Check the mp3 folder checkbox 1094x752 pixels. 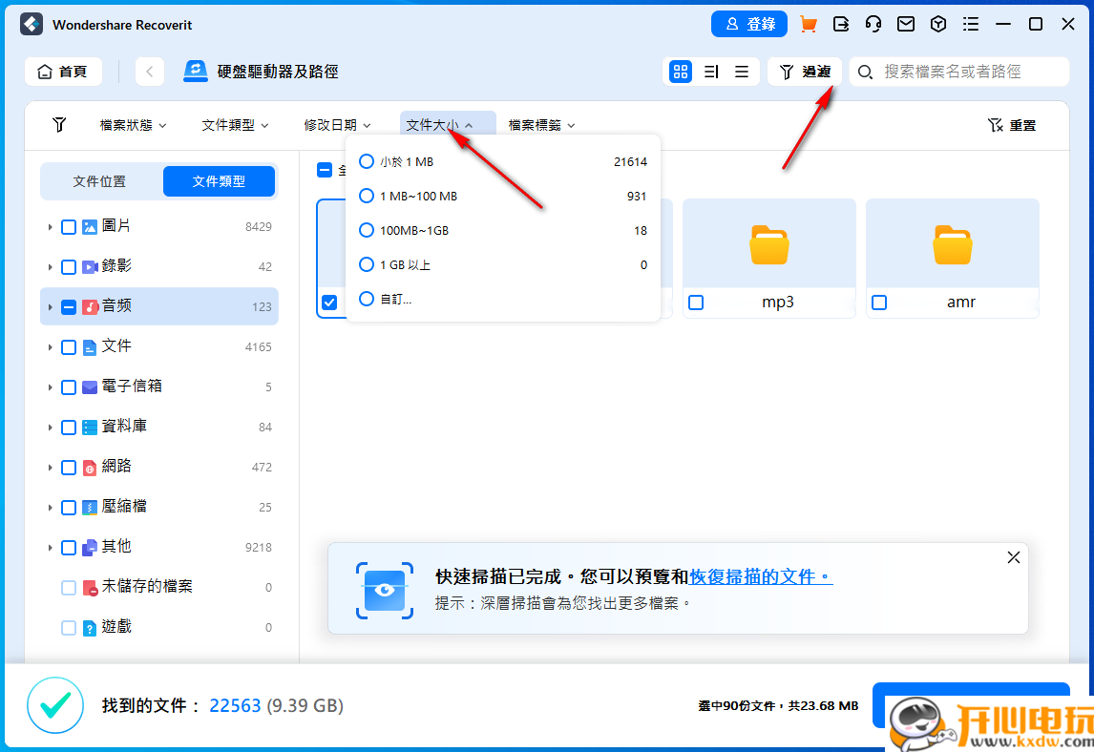[x=696, y=302]
